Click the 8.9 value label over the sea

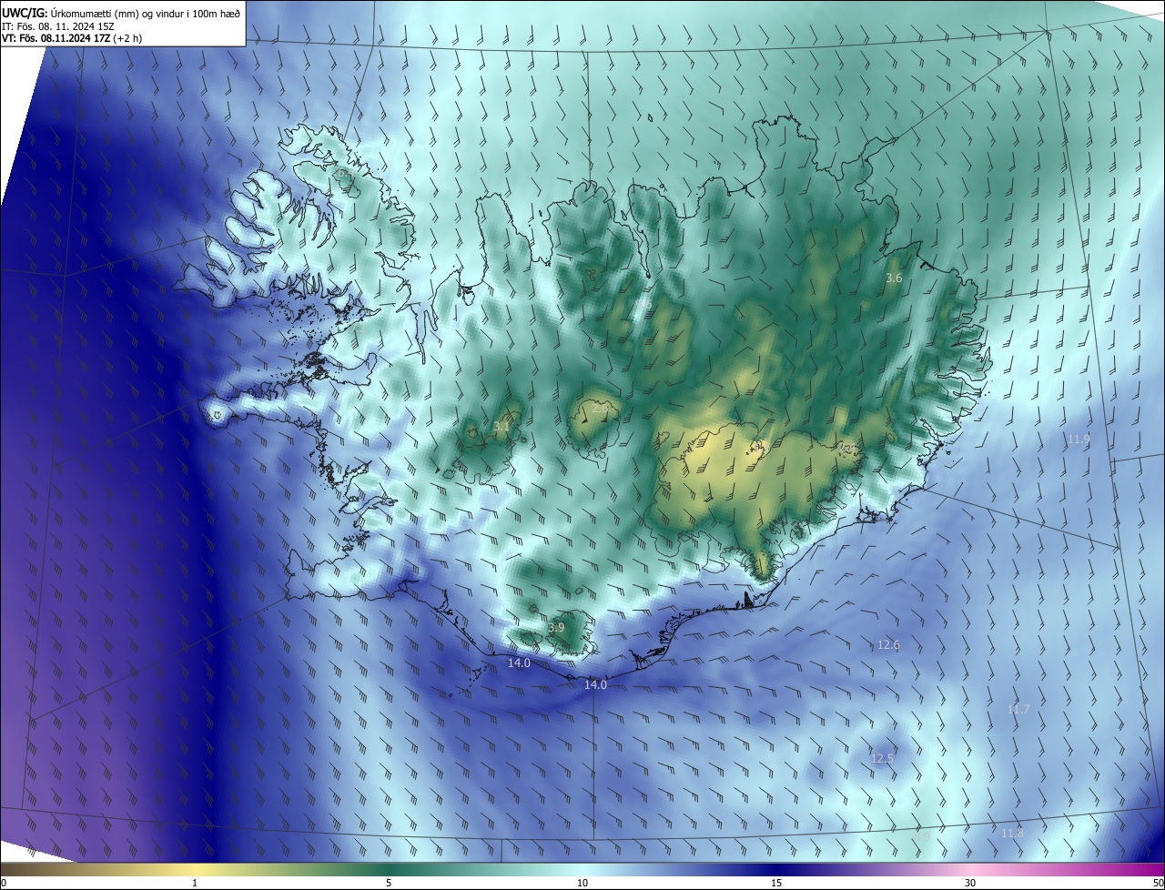[922, 834]
